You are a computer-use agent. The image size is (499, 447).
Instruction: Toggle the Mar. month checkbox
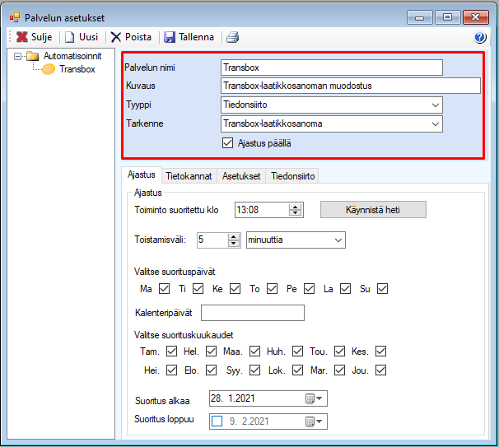339,370
